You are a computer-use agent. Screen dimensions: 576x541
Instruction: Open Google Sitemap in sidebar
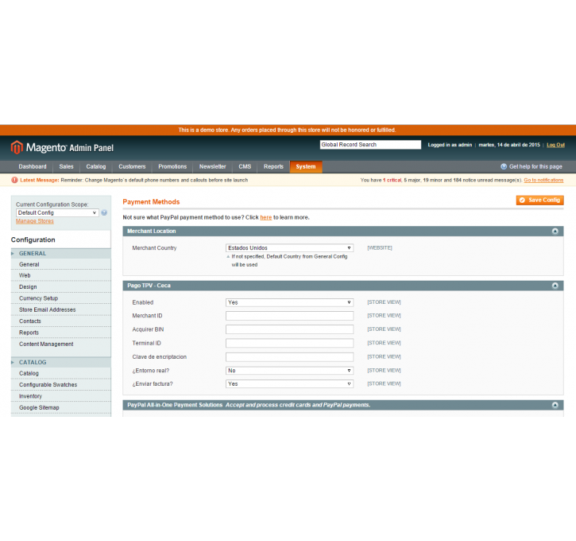[x=39, y=407]
